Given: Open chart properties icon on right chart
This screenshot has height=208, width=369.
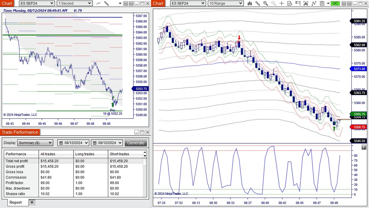Looking at the screenshot, I should pyautogui.click(x=322, y=3).
